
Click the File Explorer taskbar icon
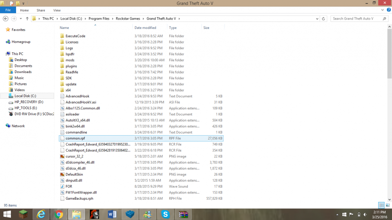point(76,214)
